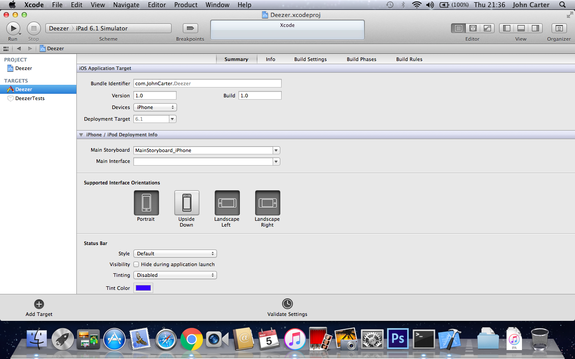Select the Assistant editor view
Image resolution: width=575 pixels, height=359 pixels.
pyautogui.click(x=473, y=28)
